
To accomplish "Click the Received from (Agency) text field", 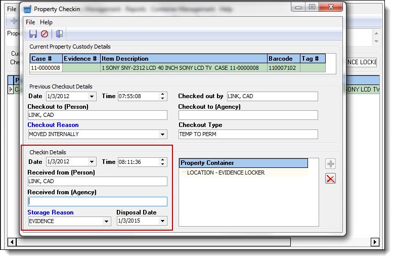I will click(x=97, y=201).
